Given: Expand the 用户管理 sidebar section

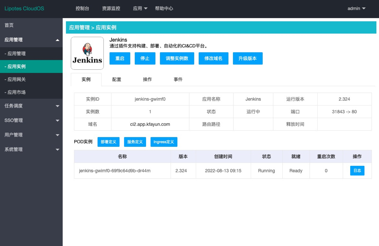Looking at the screenshot, I should [31, 135].
